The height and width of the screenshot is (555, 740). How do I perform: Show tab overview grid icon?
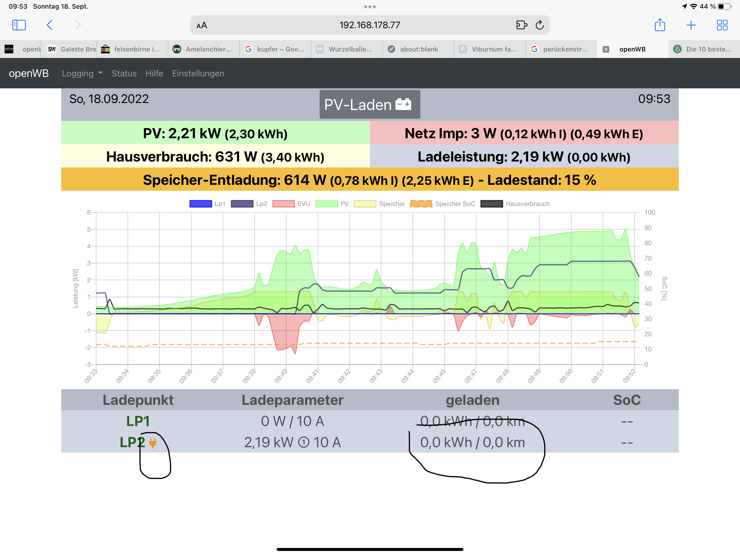point(722,25)
